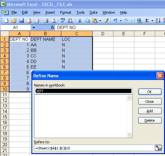This screenshot has height=156, width=165.
Task: Click the Names in workbook field containing DEPT
Action: (83, 91)
